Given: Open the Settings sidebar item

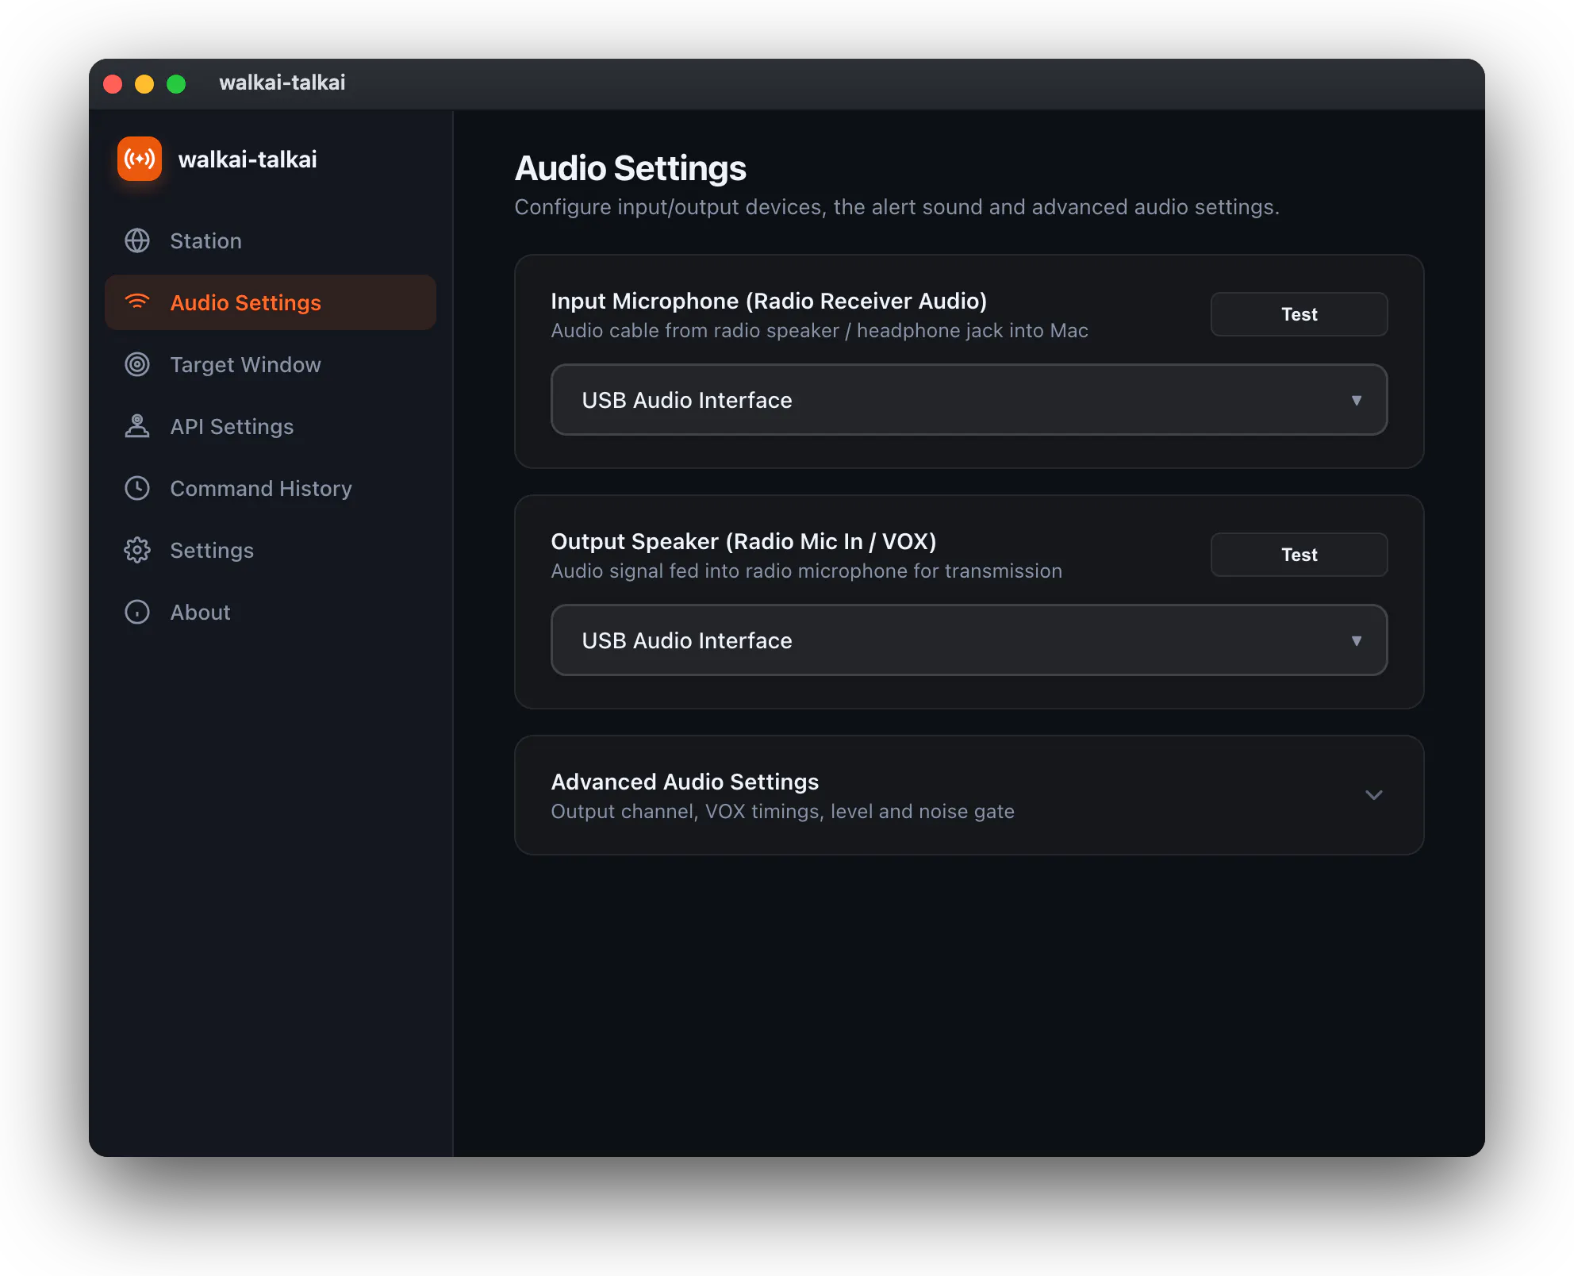Looking at the screenshot, I should pos(271,550).
